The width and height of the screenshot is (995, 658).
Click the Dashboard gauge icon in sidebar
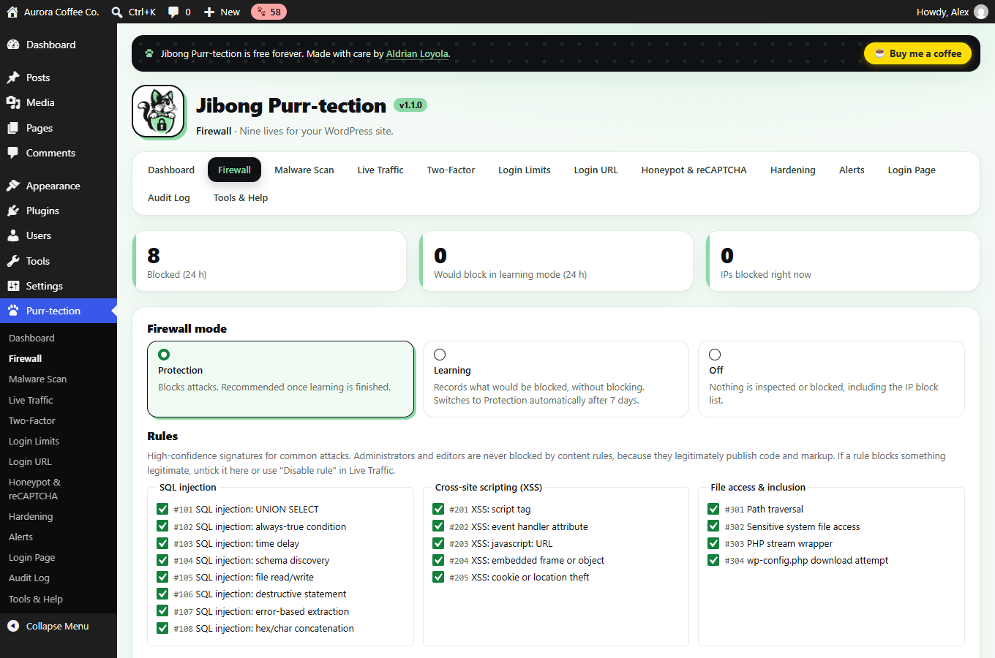(x=13, y=45)
